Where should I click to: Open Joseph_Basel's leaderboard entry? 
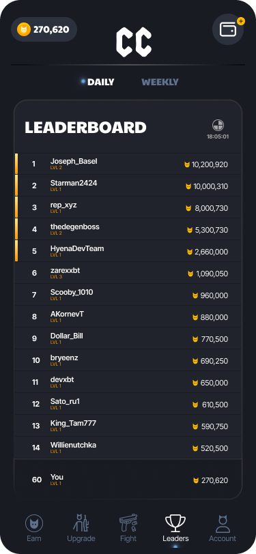[128, 164]
